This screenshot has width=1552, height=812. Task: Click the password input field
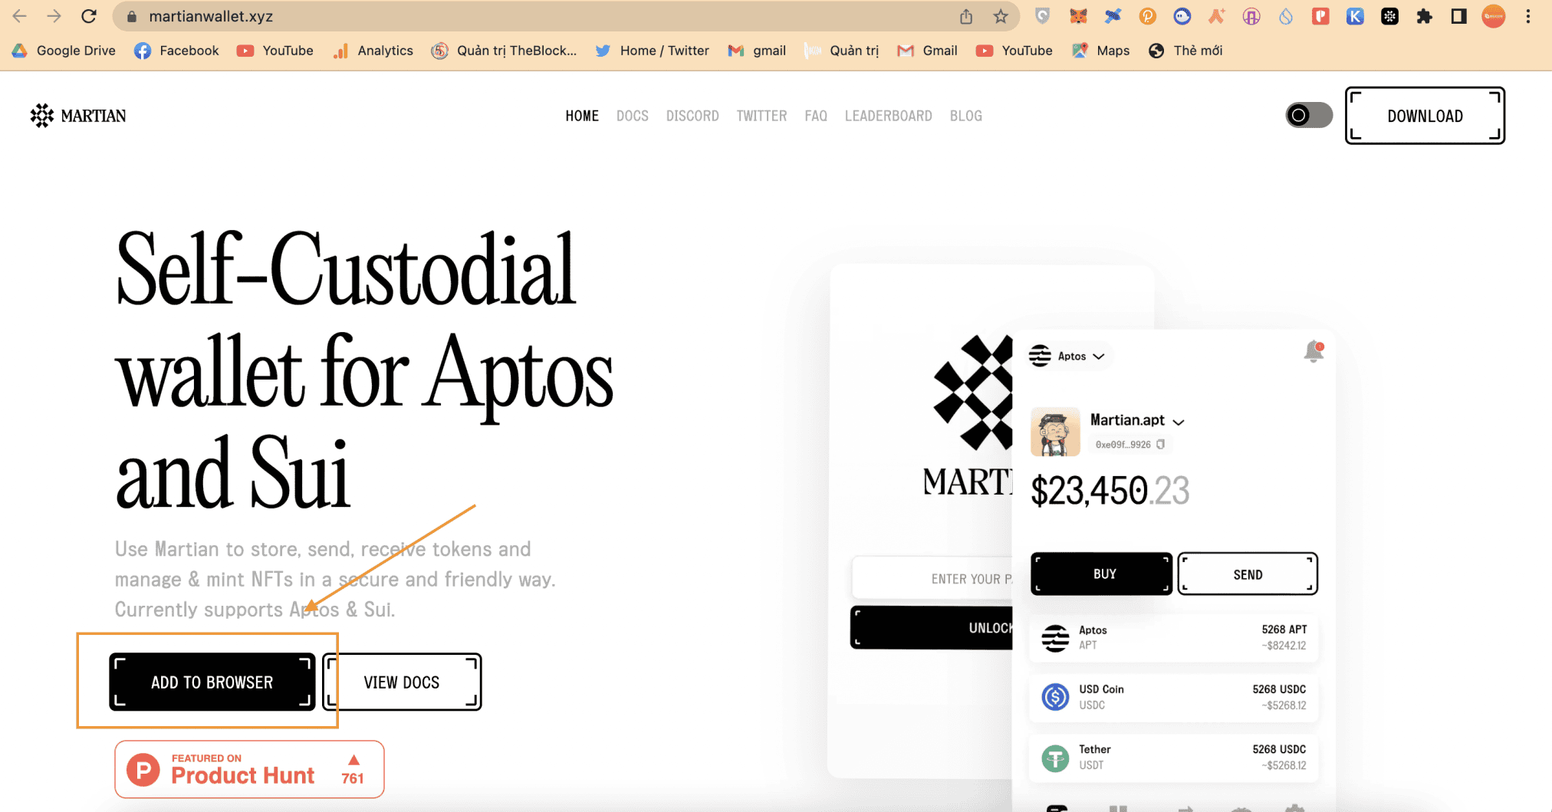[x=932, y=578]
